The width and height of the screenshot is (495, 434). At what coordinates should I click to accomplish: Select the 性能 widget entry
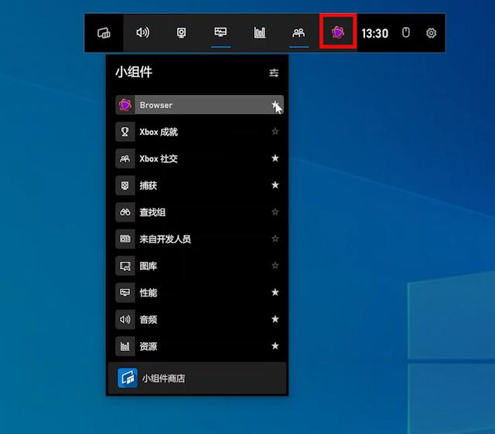tap(200, 293)
